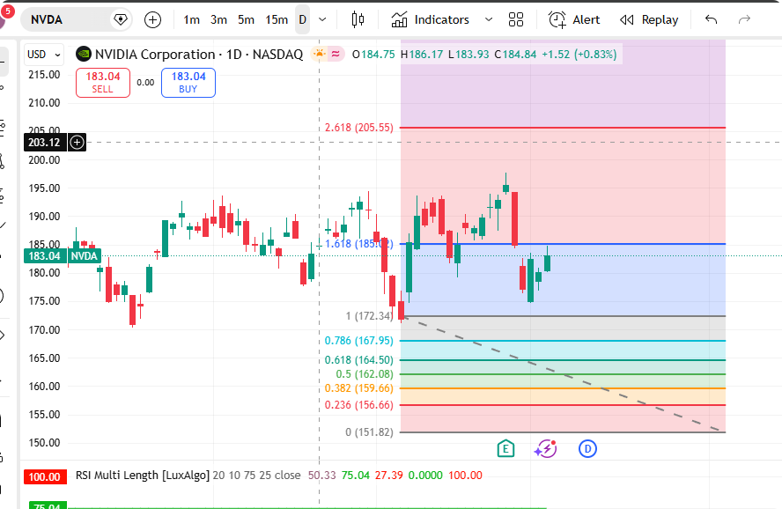Click the purple lightning event icon
782x509 pixels.
click(546, 449)
